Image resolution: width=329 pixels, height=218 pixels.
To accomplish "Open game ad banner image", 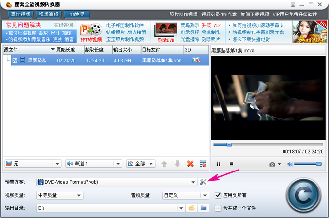I will tap(310, 31).
